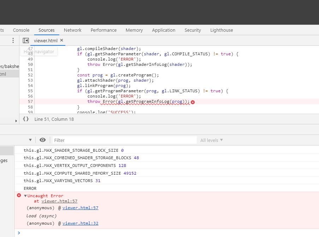This screenshot has width=319, height=237.
Task: Toggle breakpoint on line 50
Action: coord(30,64)
